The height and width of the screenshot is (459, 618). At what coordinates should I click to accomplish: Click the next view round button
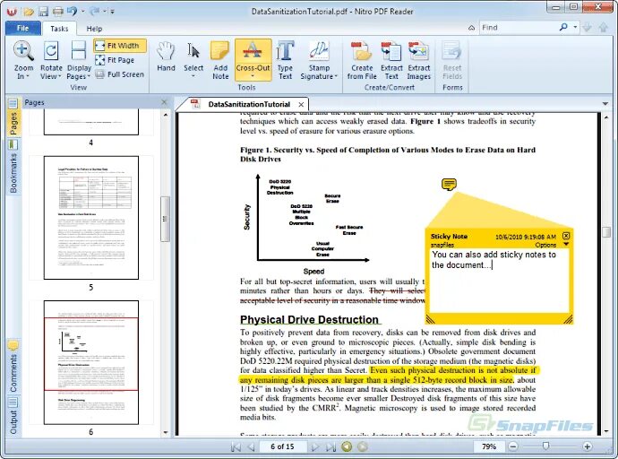(x=362, y=446)
